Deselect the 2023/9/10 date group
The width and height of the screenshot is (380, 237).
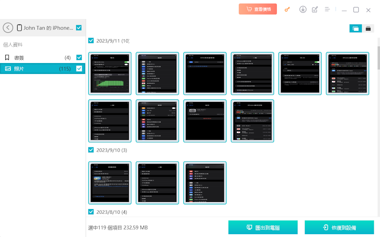[91, 150]
